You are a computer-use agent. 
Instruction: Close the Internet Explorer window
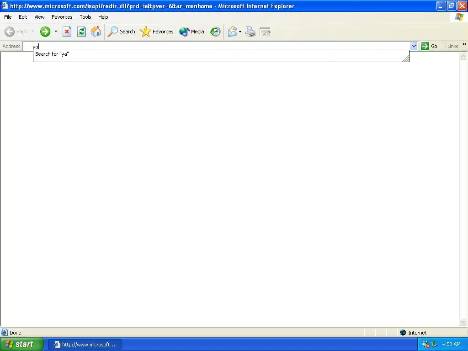462,5
